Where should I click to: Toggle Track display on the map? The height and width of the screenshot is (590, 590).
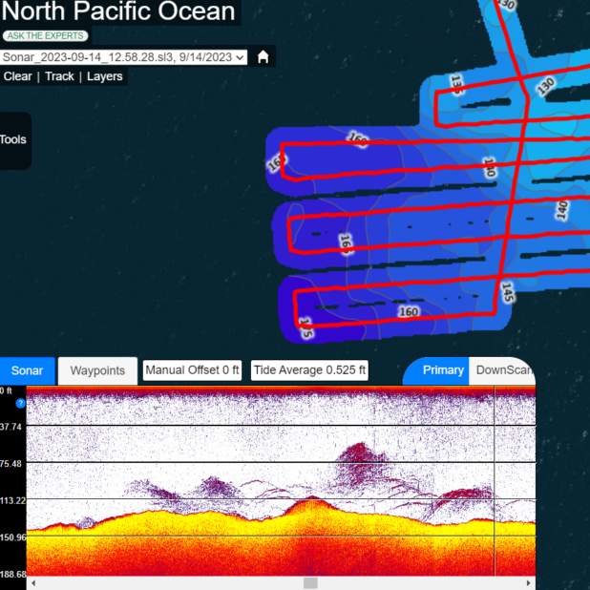click(x=59, y=76)
